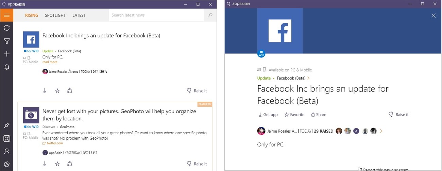The width and height of the screenshot is (442, 171).
Task: Click the expand full-screen icon in sidebar
Action: point(6,138)
